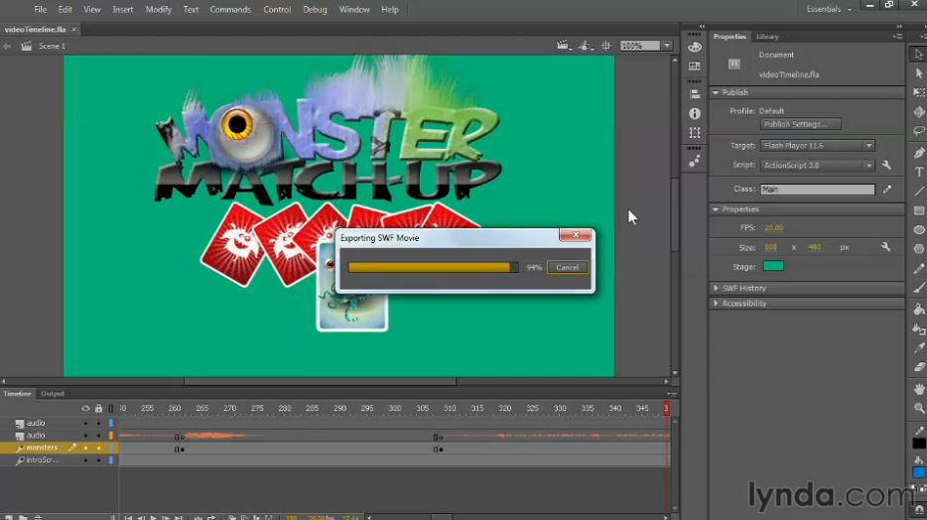The image size is (927, 520).
Task: Toggle lock dot on top audio layer
Action: pos(98,423)
